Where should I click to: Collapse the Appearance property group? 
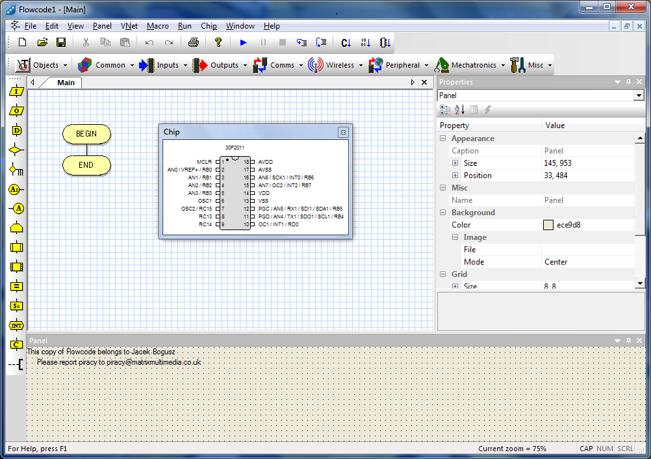point(442,138)
